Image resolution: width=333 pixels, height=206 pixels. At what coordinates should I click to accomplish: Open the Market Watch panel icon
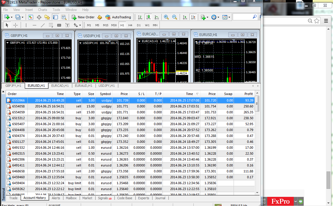(x=31, y=17)
